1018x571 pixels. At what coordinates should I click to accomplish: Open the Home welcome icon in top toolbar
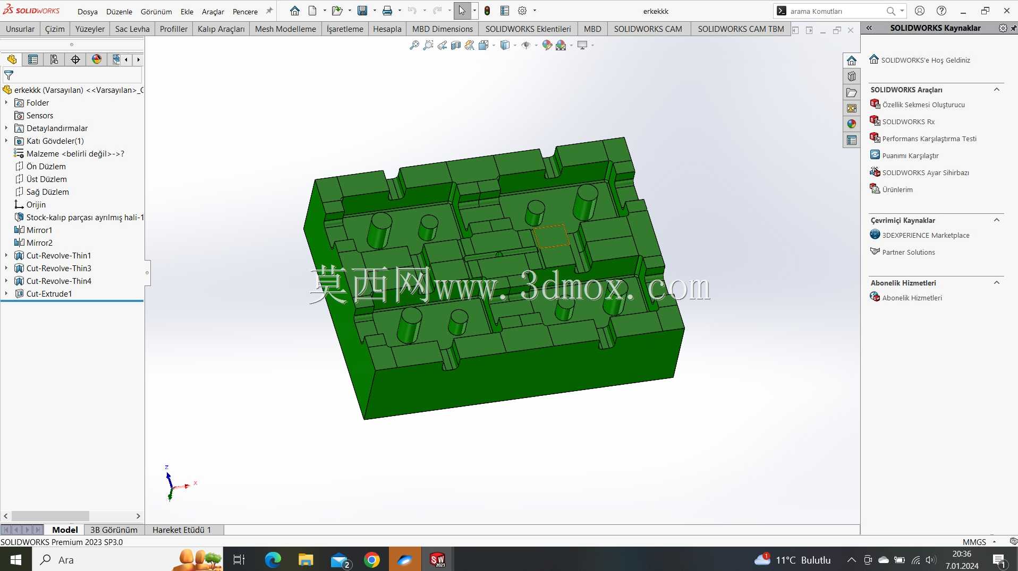(x=295, y=11)
